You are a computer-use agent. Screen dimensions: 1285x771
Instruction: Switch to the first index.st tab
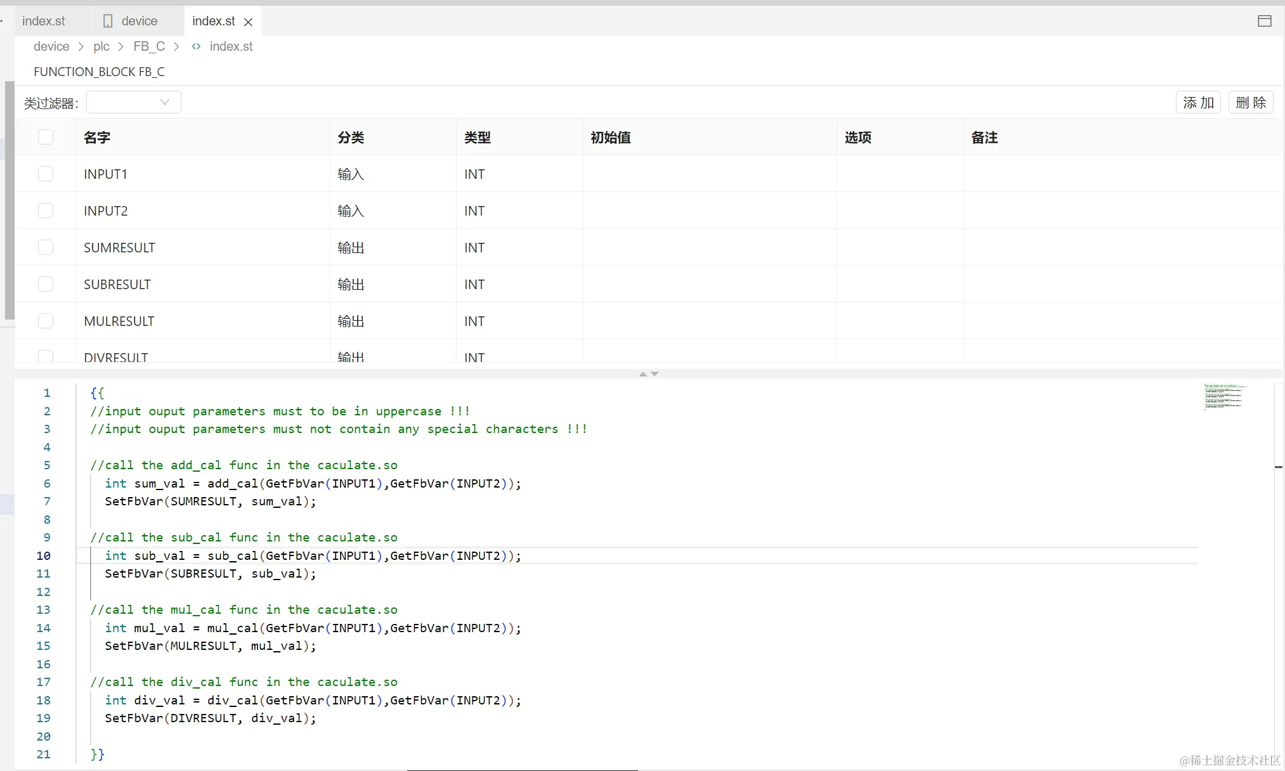coord(43,21)
